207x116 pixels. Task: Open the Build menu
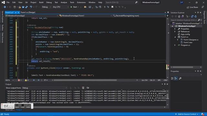click(x=41, y=2)
